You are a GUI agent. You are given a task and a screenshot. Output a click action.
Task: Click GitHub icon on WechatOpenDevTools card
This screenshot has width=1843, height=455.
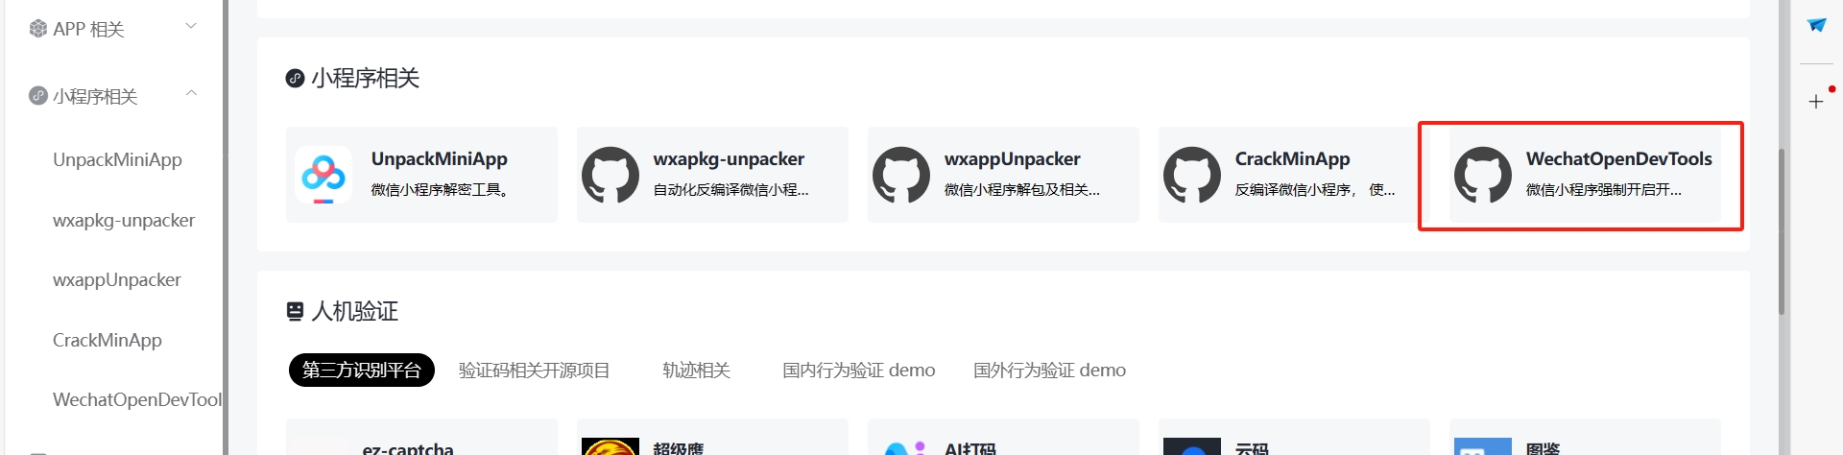[x=1483, y=175]
